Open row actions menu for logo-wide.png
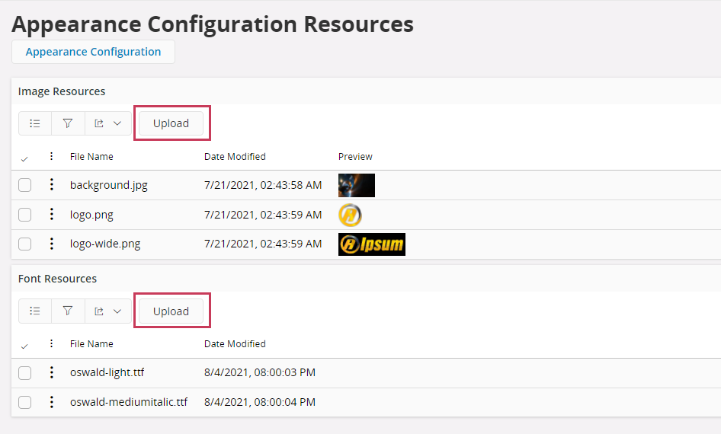This screenshot has width=721, height=434. tap(52, 244)
